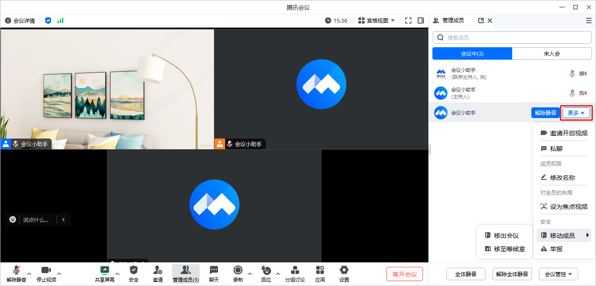Expand the arrow beside 共享屏幕
This screenshot has width=596, height=286.
pyautogui.click(x=118, y=274)
